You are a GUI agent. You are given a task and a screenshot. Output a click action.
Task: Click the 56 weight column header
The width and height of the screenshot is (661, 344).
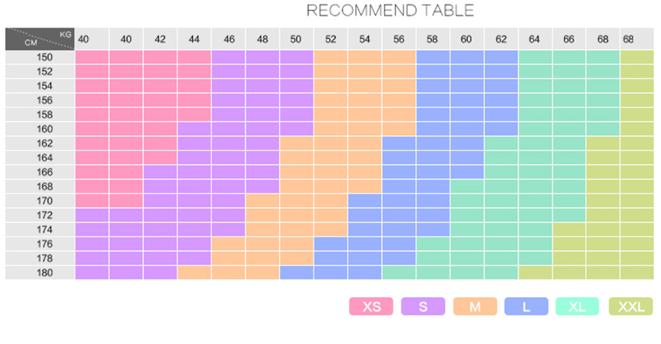coord(399,39)
